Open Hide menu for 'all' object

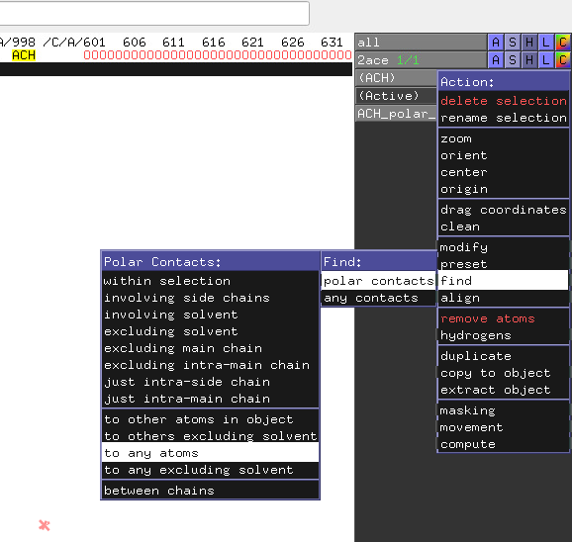point(529,43)
